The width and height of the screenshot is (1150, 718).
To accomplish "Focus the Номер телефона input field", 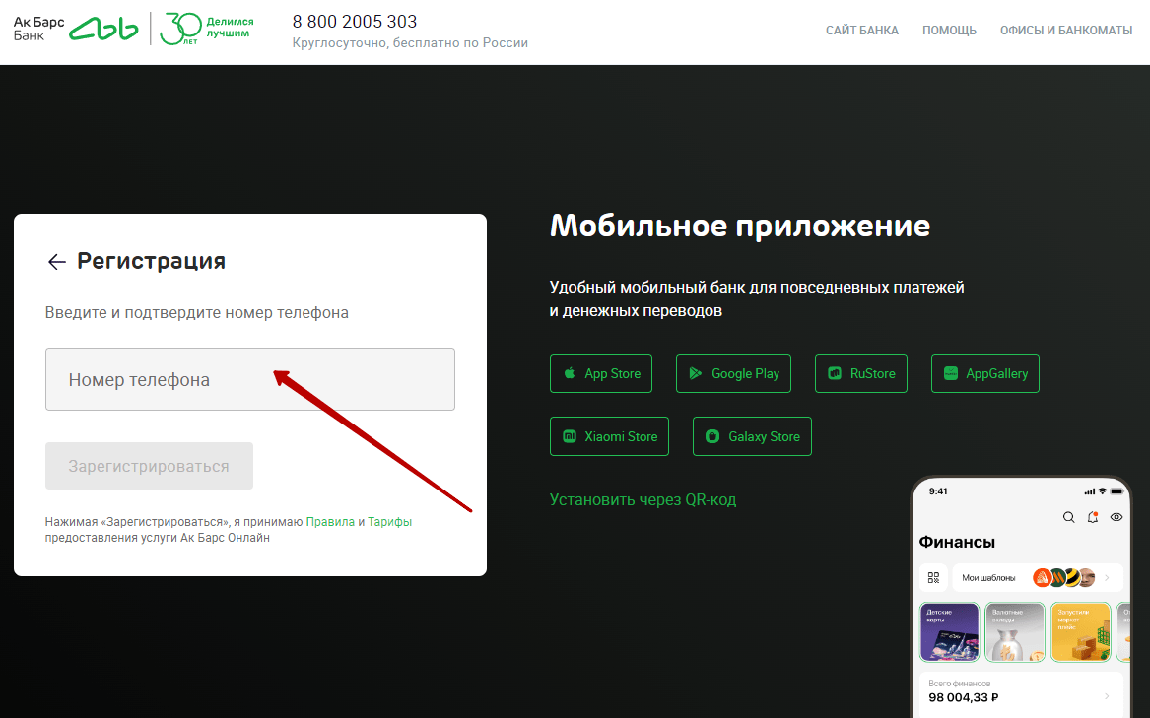I will click(x=250, y=379).
